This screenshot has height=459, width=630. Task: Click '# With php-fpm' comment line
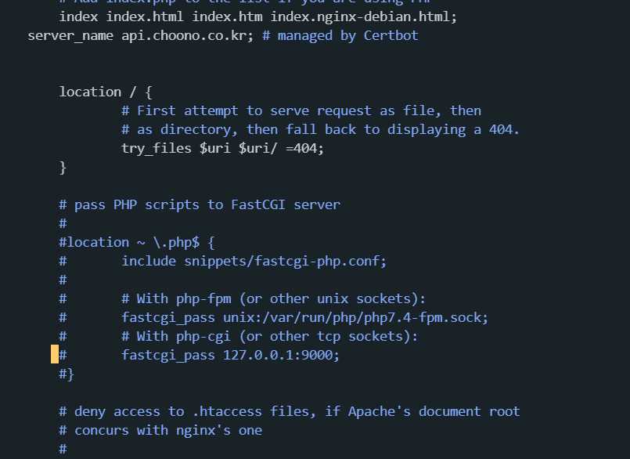click(176, 299)
